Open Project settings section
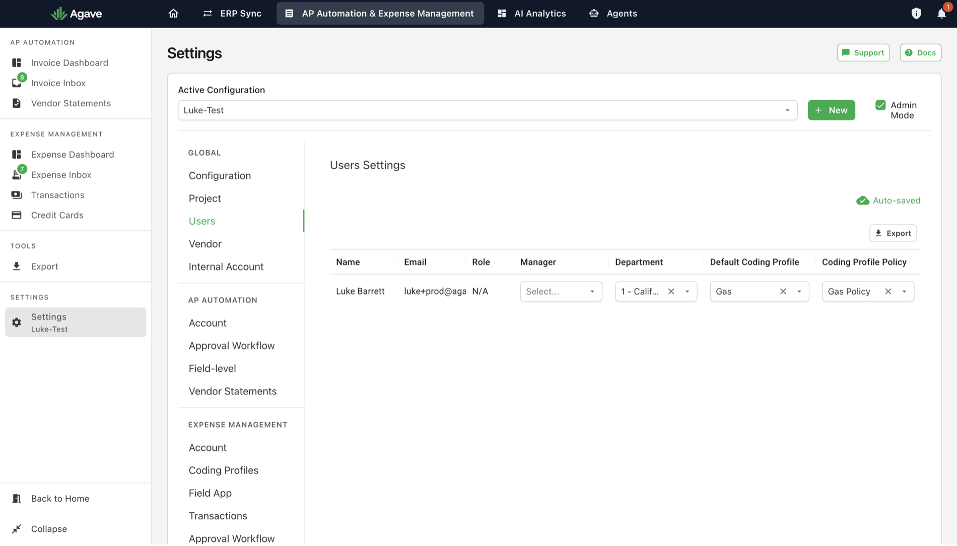 204,198
